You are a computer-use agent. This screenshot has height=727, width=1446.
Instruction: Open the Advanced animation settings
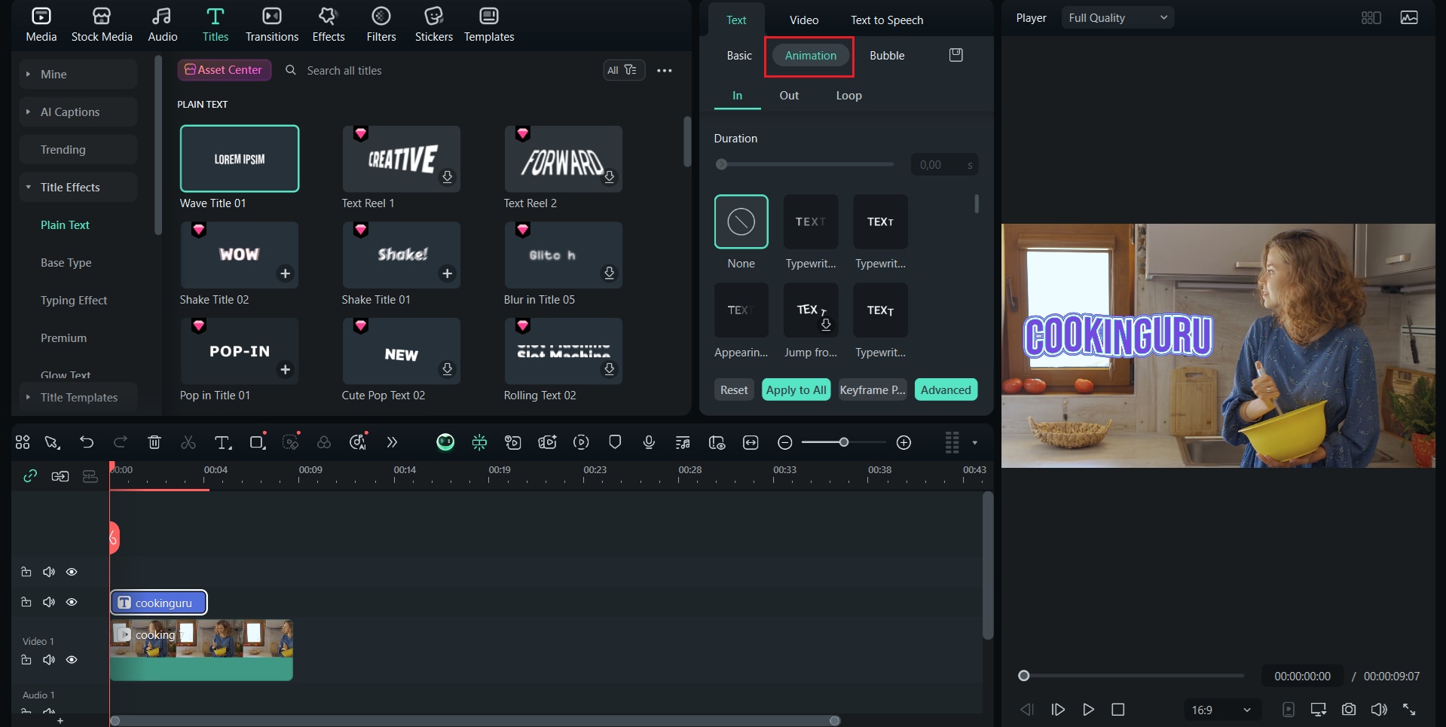pos(946,389)
